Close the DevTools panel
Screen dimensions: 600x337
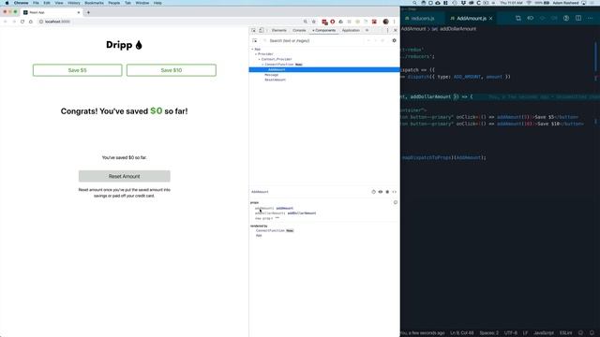pos(396,30)
